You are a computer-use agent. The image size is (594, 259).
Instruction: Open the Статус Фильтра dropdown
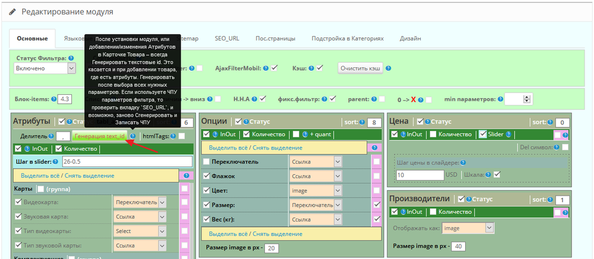click(x=45, y=68)
